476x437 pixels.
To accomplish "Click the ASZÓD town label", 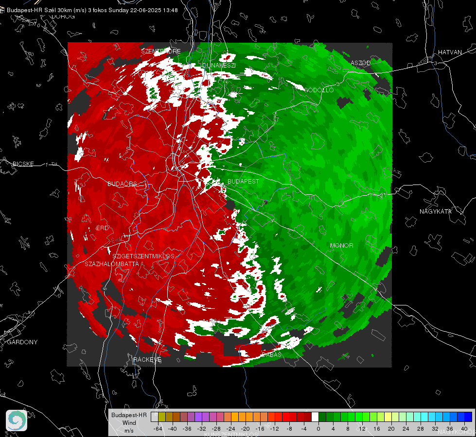I will coord(361,63).
